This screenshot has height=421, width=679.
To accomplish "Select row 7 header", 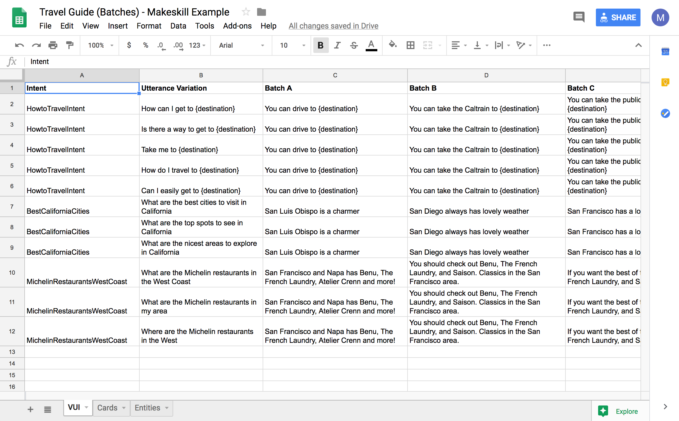I will pyautogui.click(x=12, y=206).
